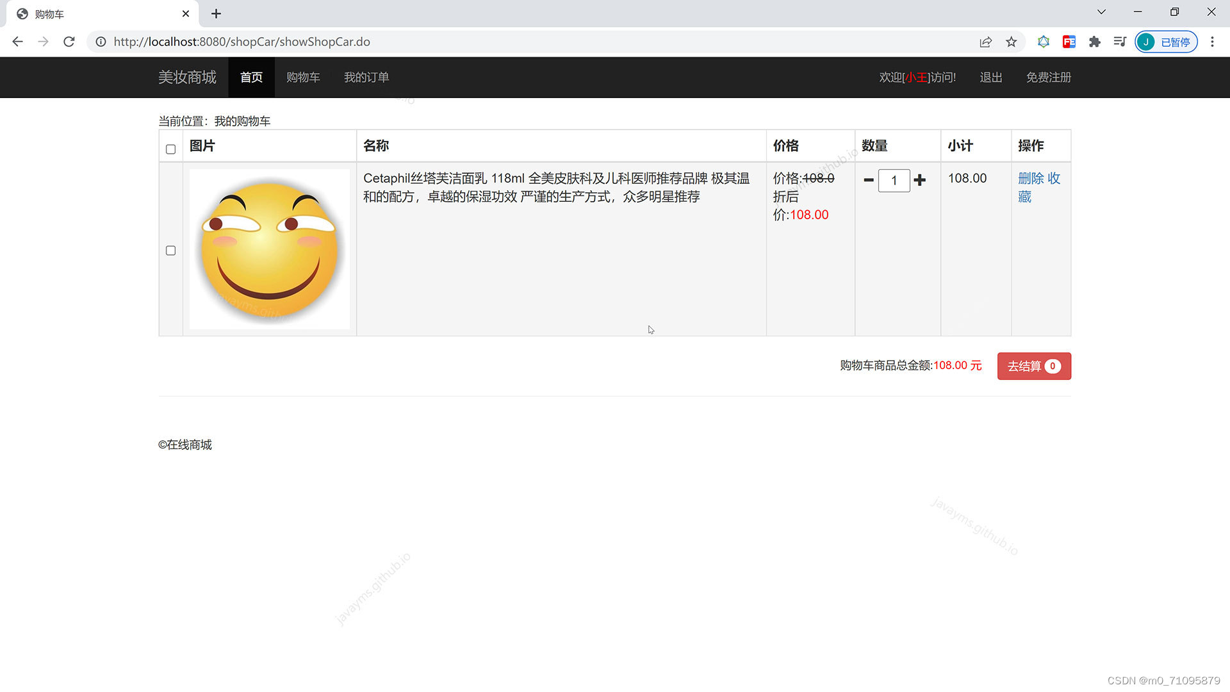Bookmark the page with the star icon
The width and height of the screenshot is (1230, 692).
tap(1011, 42)
